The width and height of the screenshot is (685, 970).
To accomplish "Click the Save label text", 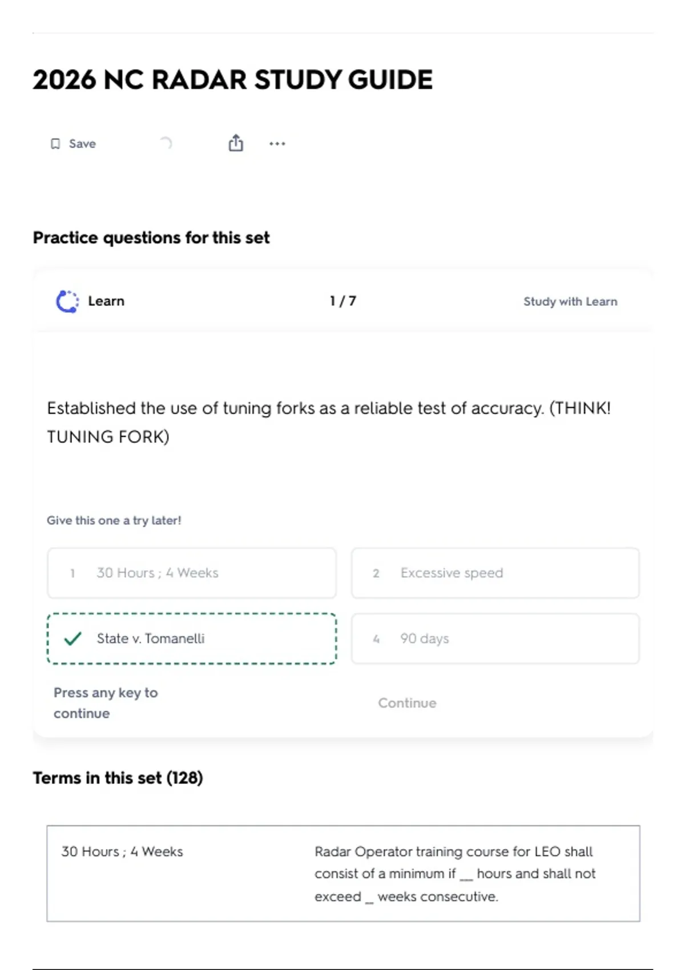I will [82, 144].
